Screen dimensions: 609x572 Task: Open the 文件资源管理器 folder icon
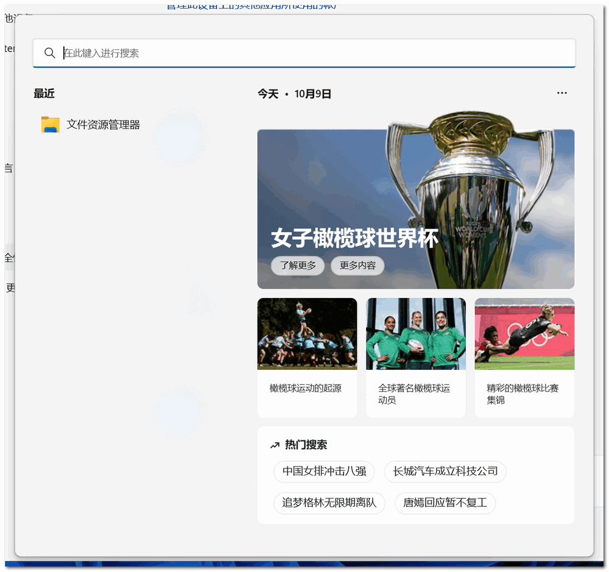tap(51, 125)
